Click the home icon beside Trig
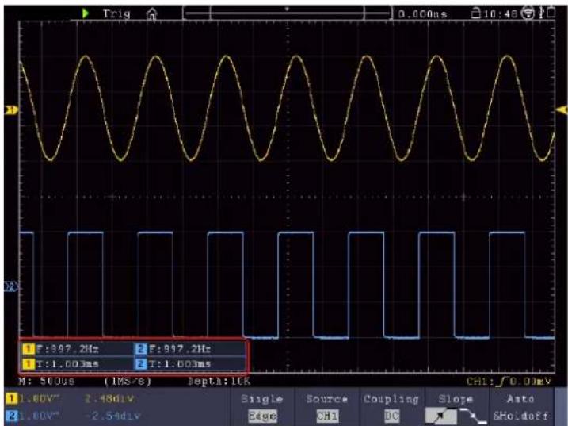 [x=152, y=14]
